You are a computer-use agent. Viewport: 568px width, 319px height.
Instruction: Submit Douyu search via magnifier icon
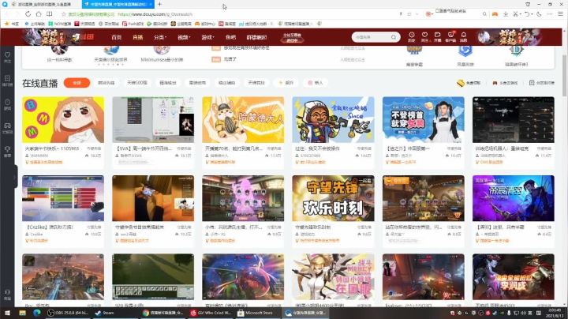tap(394, 37)
